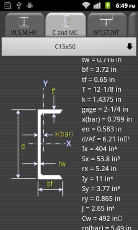The height and width of the screenshot is (230, 138).
Task: Select the 'T = 12-1/8 in' row
Action: click(x=102, y=89)
